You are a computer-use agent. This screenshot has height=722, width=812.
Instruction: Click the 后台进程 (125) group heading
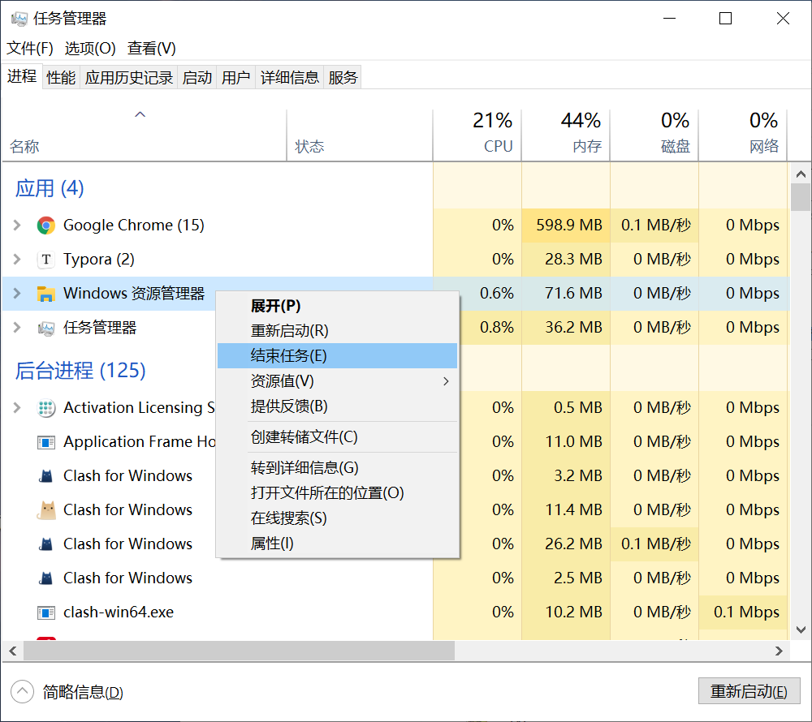(80, 370)
